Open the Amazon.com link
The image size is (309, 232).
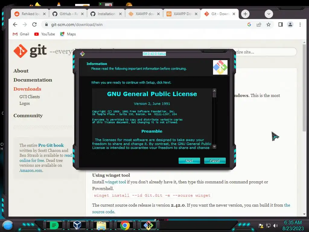tap(31, 170)
